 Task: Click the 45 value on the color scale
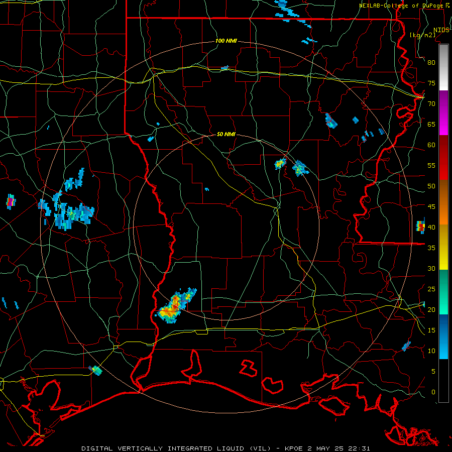[431, 207]
